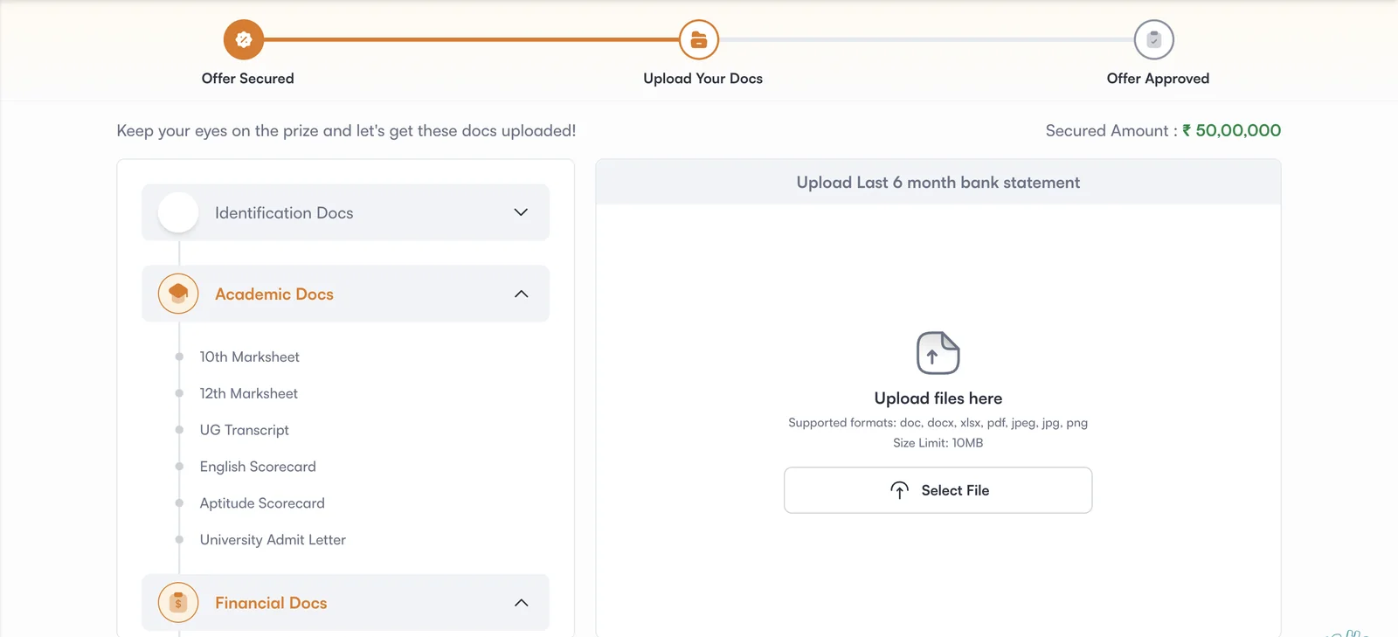This screenshot has height=637, width=1398.
Task: Open the 12th Marksheet document entry
Action: (x=248, y=393)
